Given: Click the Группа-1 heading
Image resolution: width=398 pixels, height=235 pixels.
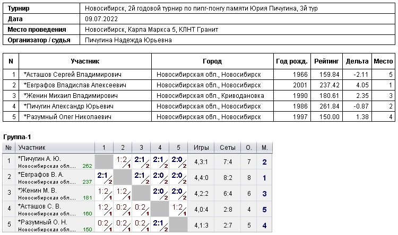Looking at the screenshot, I should click(x=17, y=137).
